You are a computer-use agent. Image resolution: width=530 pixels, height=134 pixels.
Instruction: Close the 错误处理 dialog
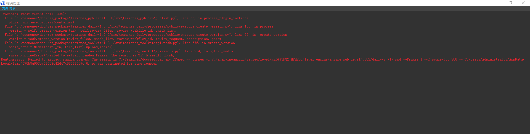click(523, 3)
